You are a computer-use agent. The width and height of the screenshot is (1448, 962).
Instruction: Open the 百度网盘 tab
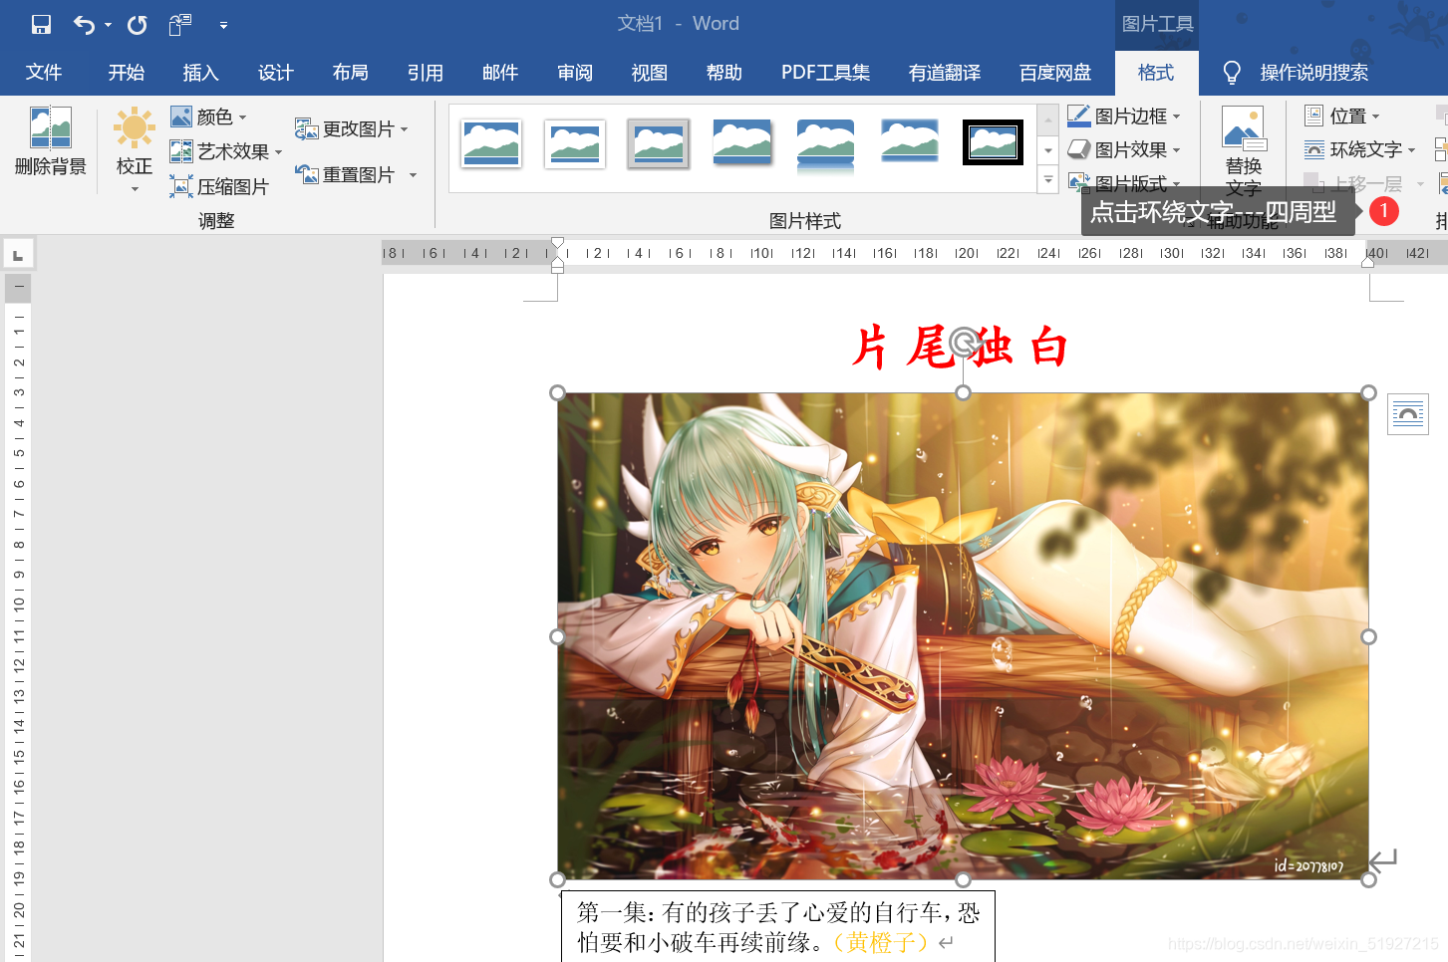(x=1055, y=73)
